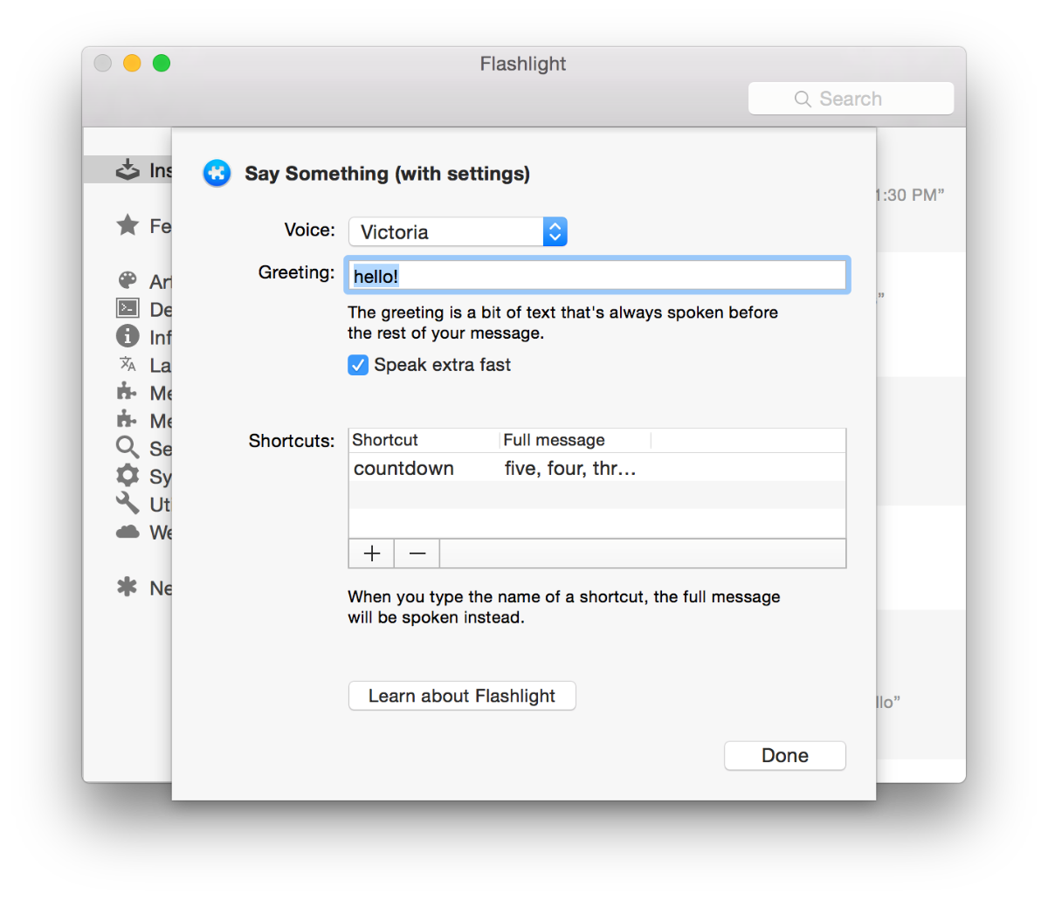The height and width of the screenshot is (900, 1048).
Task: Select the cloud Weather category
Action: tap(128, 532)
